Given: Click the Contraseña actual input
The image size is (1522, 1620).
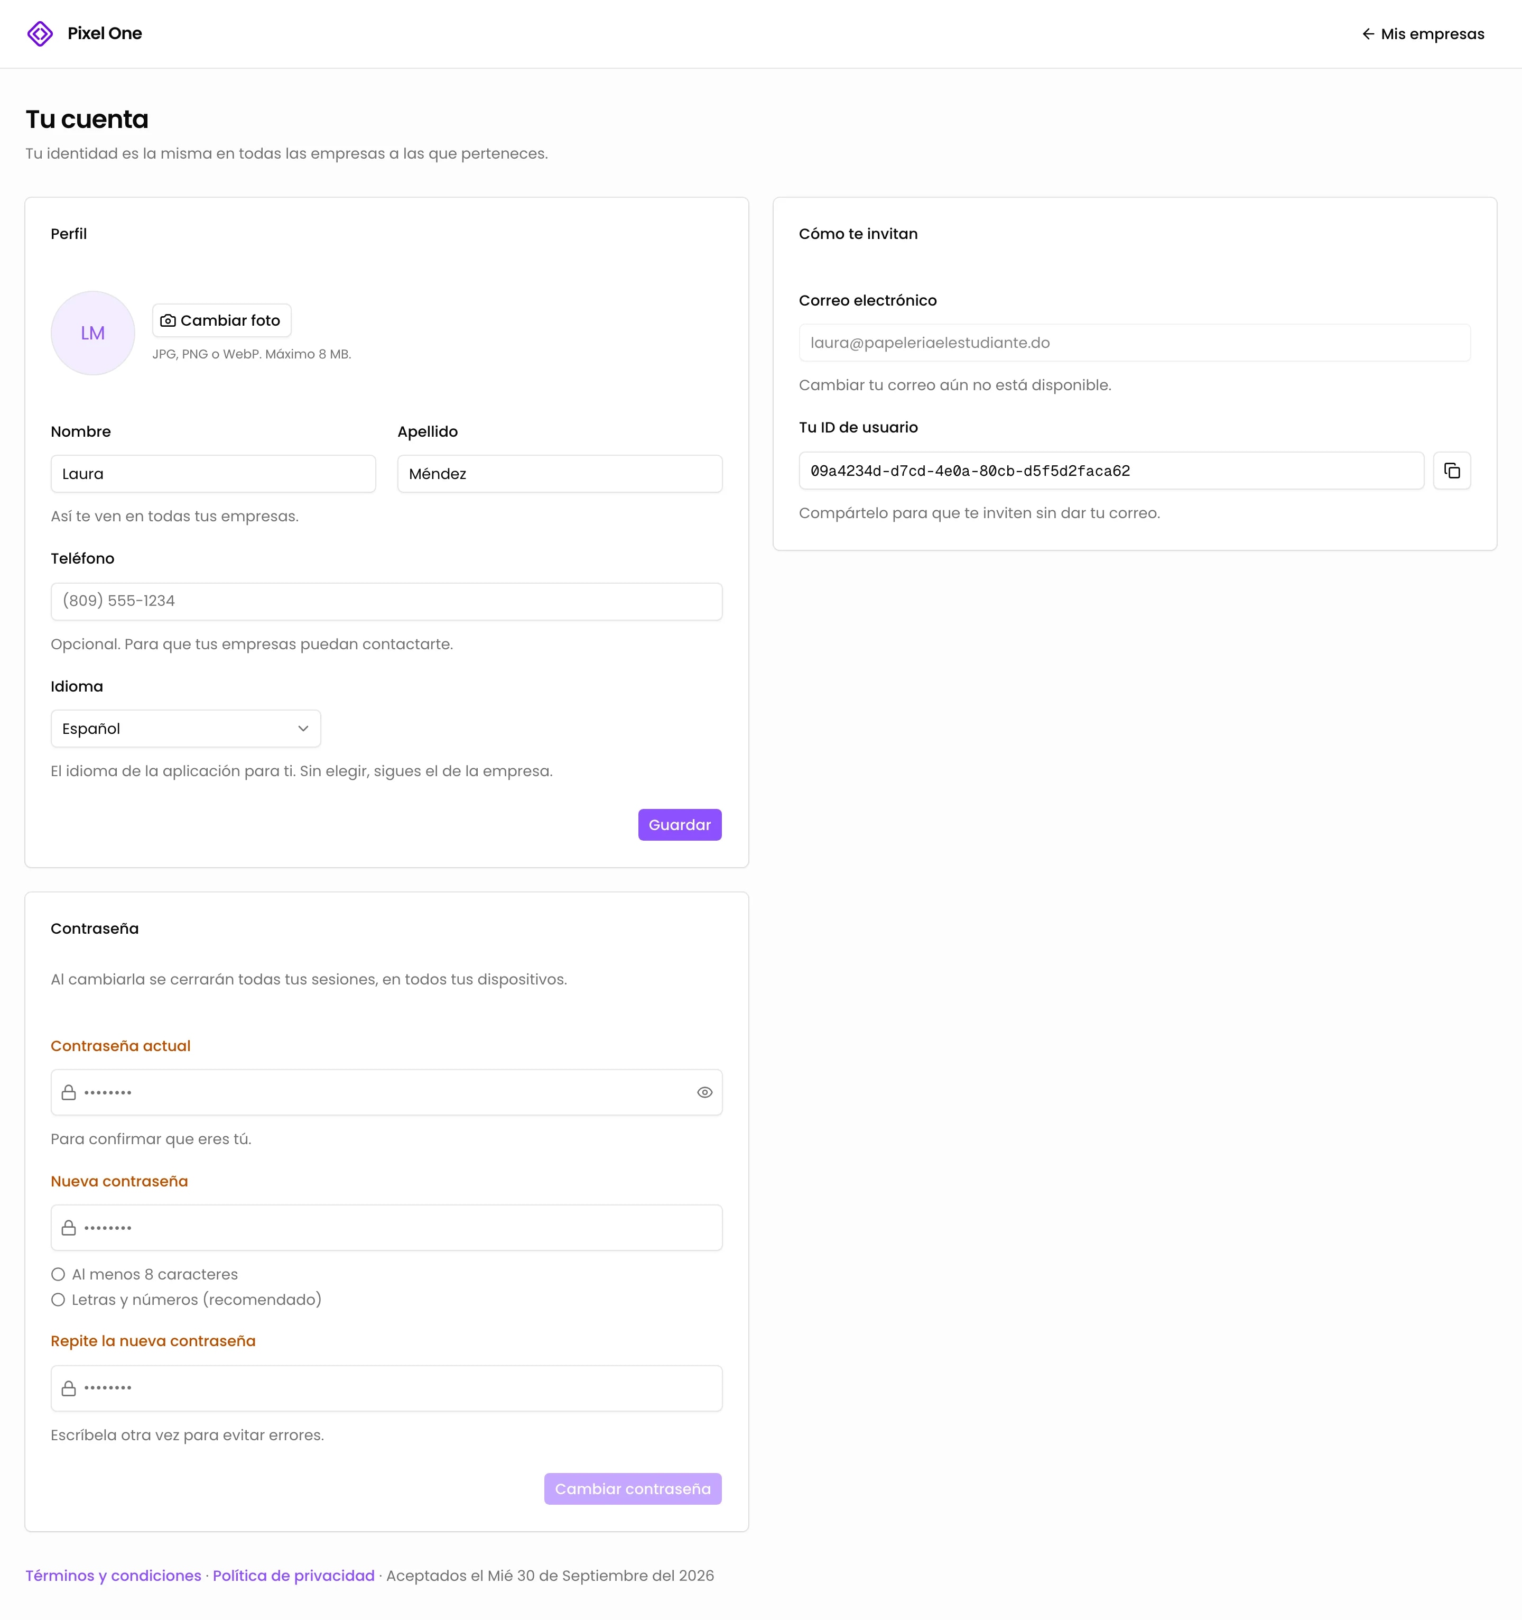Looking at the screenshot, I should (386, 1092).
